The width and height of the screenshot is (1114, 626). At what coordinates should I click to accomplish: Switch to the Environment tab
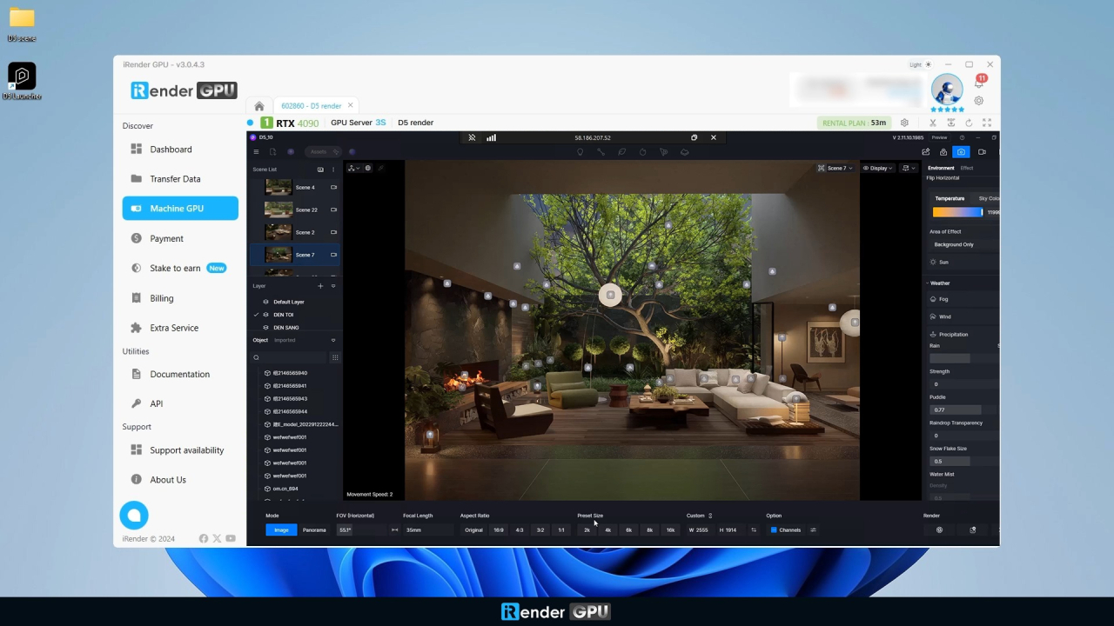pos(941,168)
